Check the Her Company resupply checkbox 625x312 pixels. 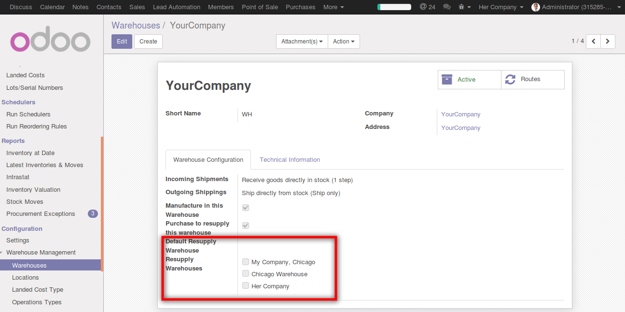pyautogui.click(x=246, y=286)
